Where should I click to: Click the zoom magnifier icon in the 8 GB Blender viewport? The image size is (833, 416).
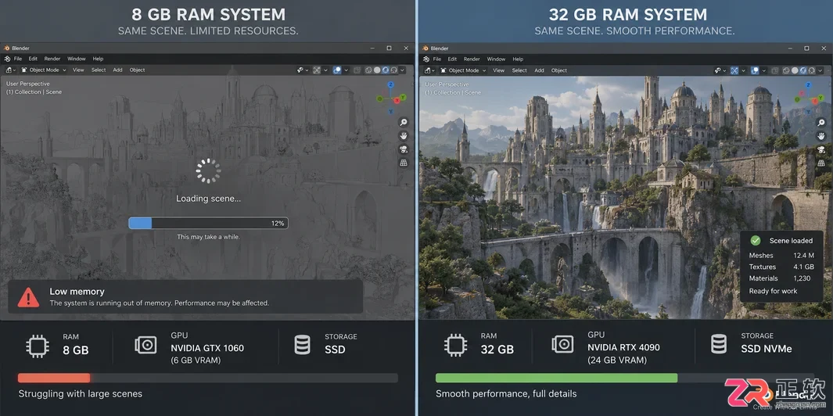point(404,122)
